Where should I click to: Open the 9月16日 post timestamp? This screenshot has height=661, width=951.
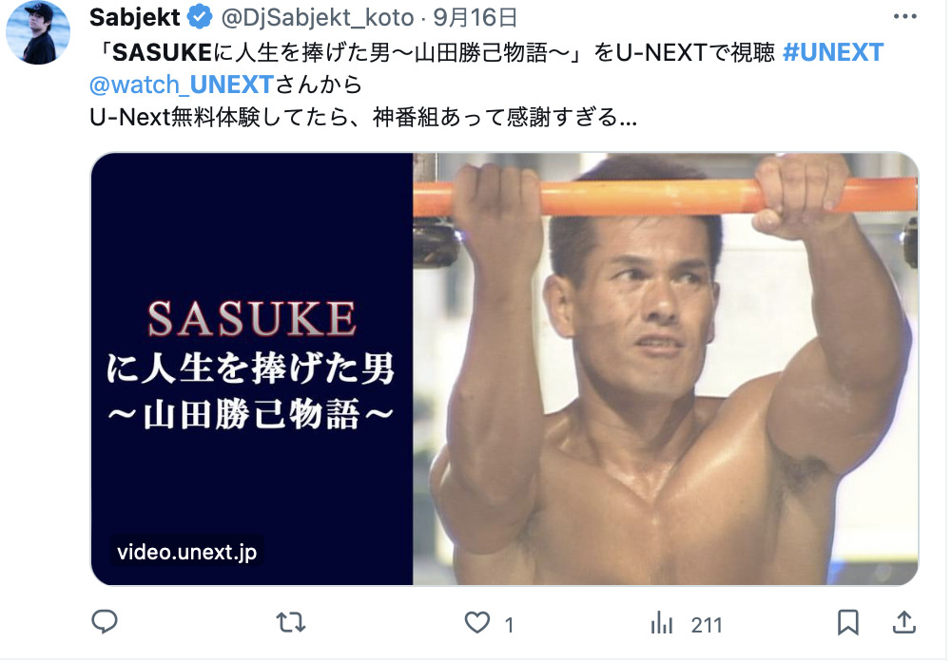[x=475, y=18]
